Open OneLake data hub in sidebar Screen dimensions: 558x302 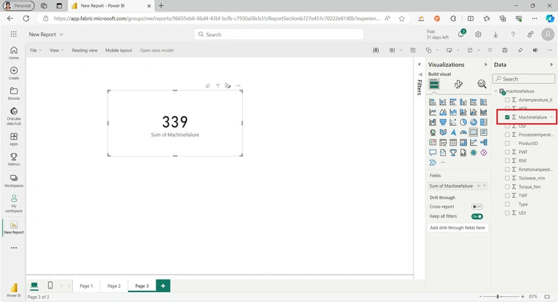[x=14, y=116]
